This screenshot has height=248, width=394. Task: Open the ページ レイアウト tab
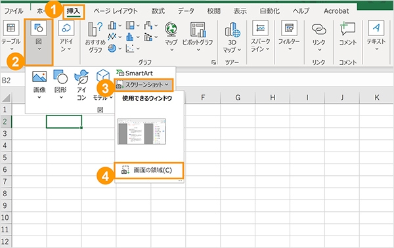pos(116,11)
